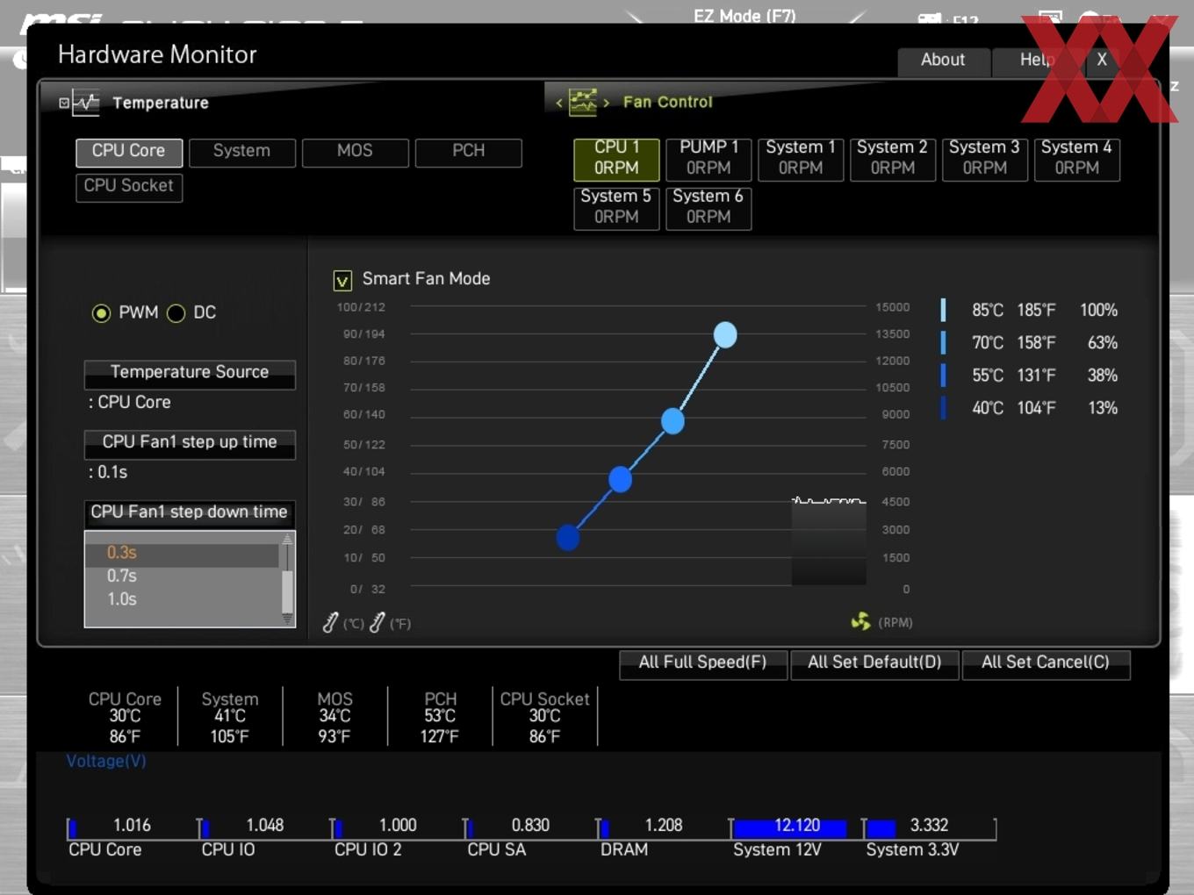This screenshot has height=895, width=1194.
Task: Click the 55°C fan curve point
Action: (620, 480)
